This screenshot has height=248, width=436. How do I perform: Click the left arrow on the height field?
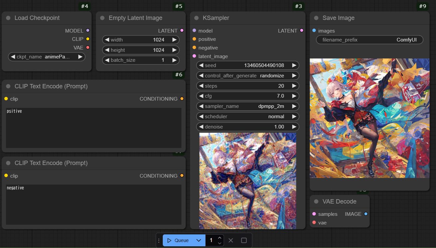[x=107, y=50]
